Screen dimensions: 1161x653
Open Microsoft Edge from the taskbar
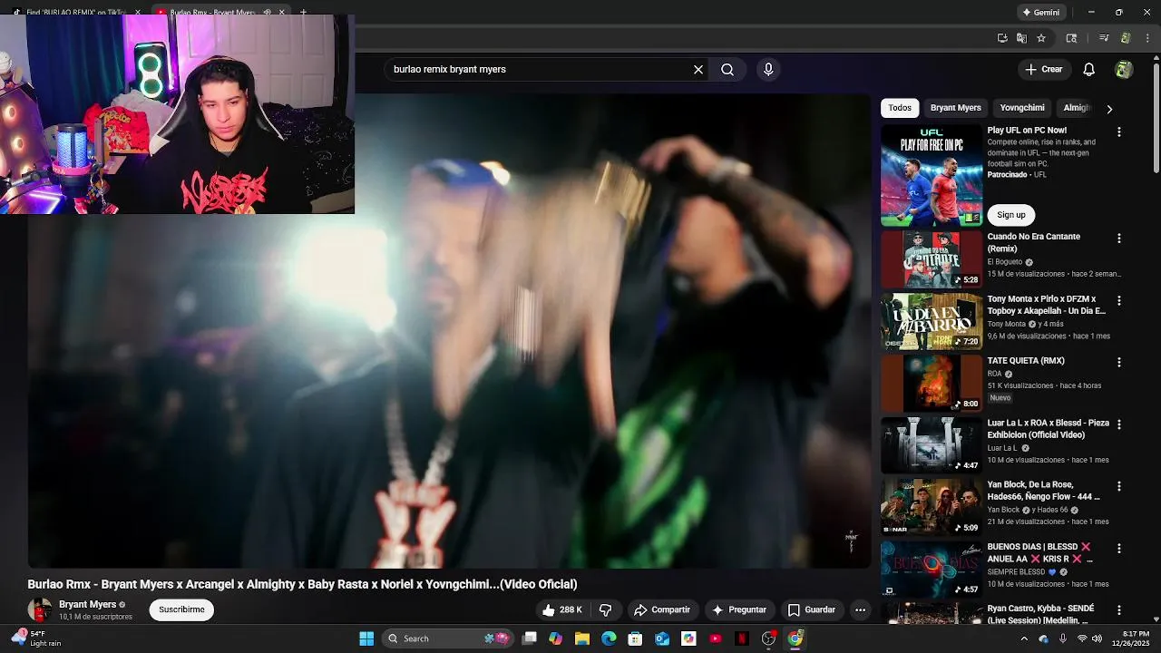click(x=609, y=638)
